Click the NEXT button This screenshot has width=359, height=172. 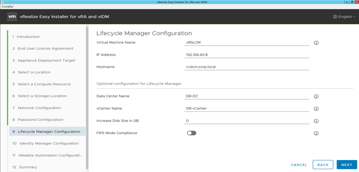tap(346, 165)
